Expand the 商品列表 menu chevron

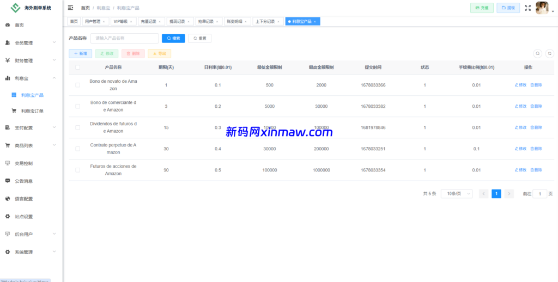(x=54, y=145)
